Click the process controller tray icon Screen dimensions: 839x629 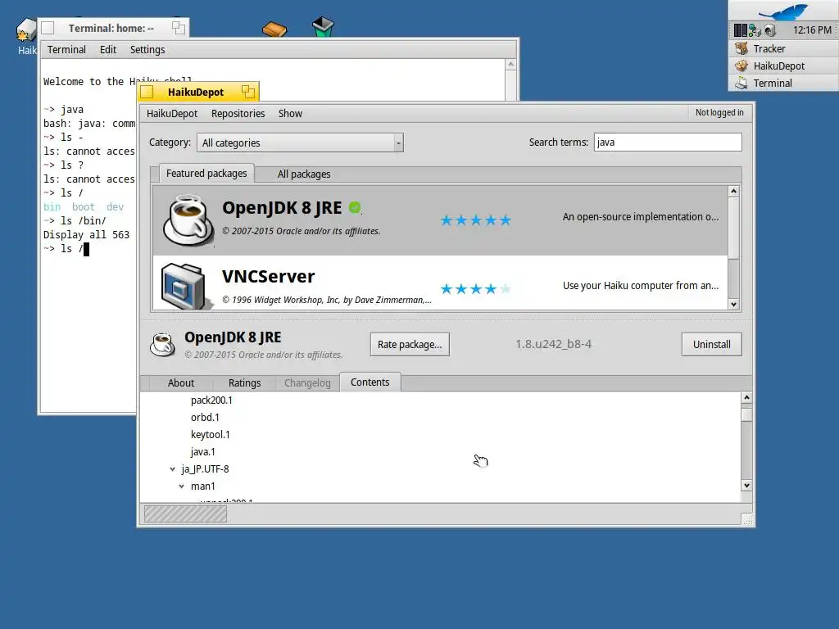point(741,30)
